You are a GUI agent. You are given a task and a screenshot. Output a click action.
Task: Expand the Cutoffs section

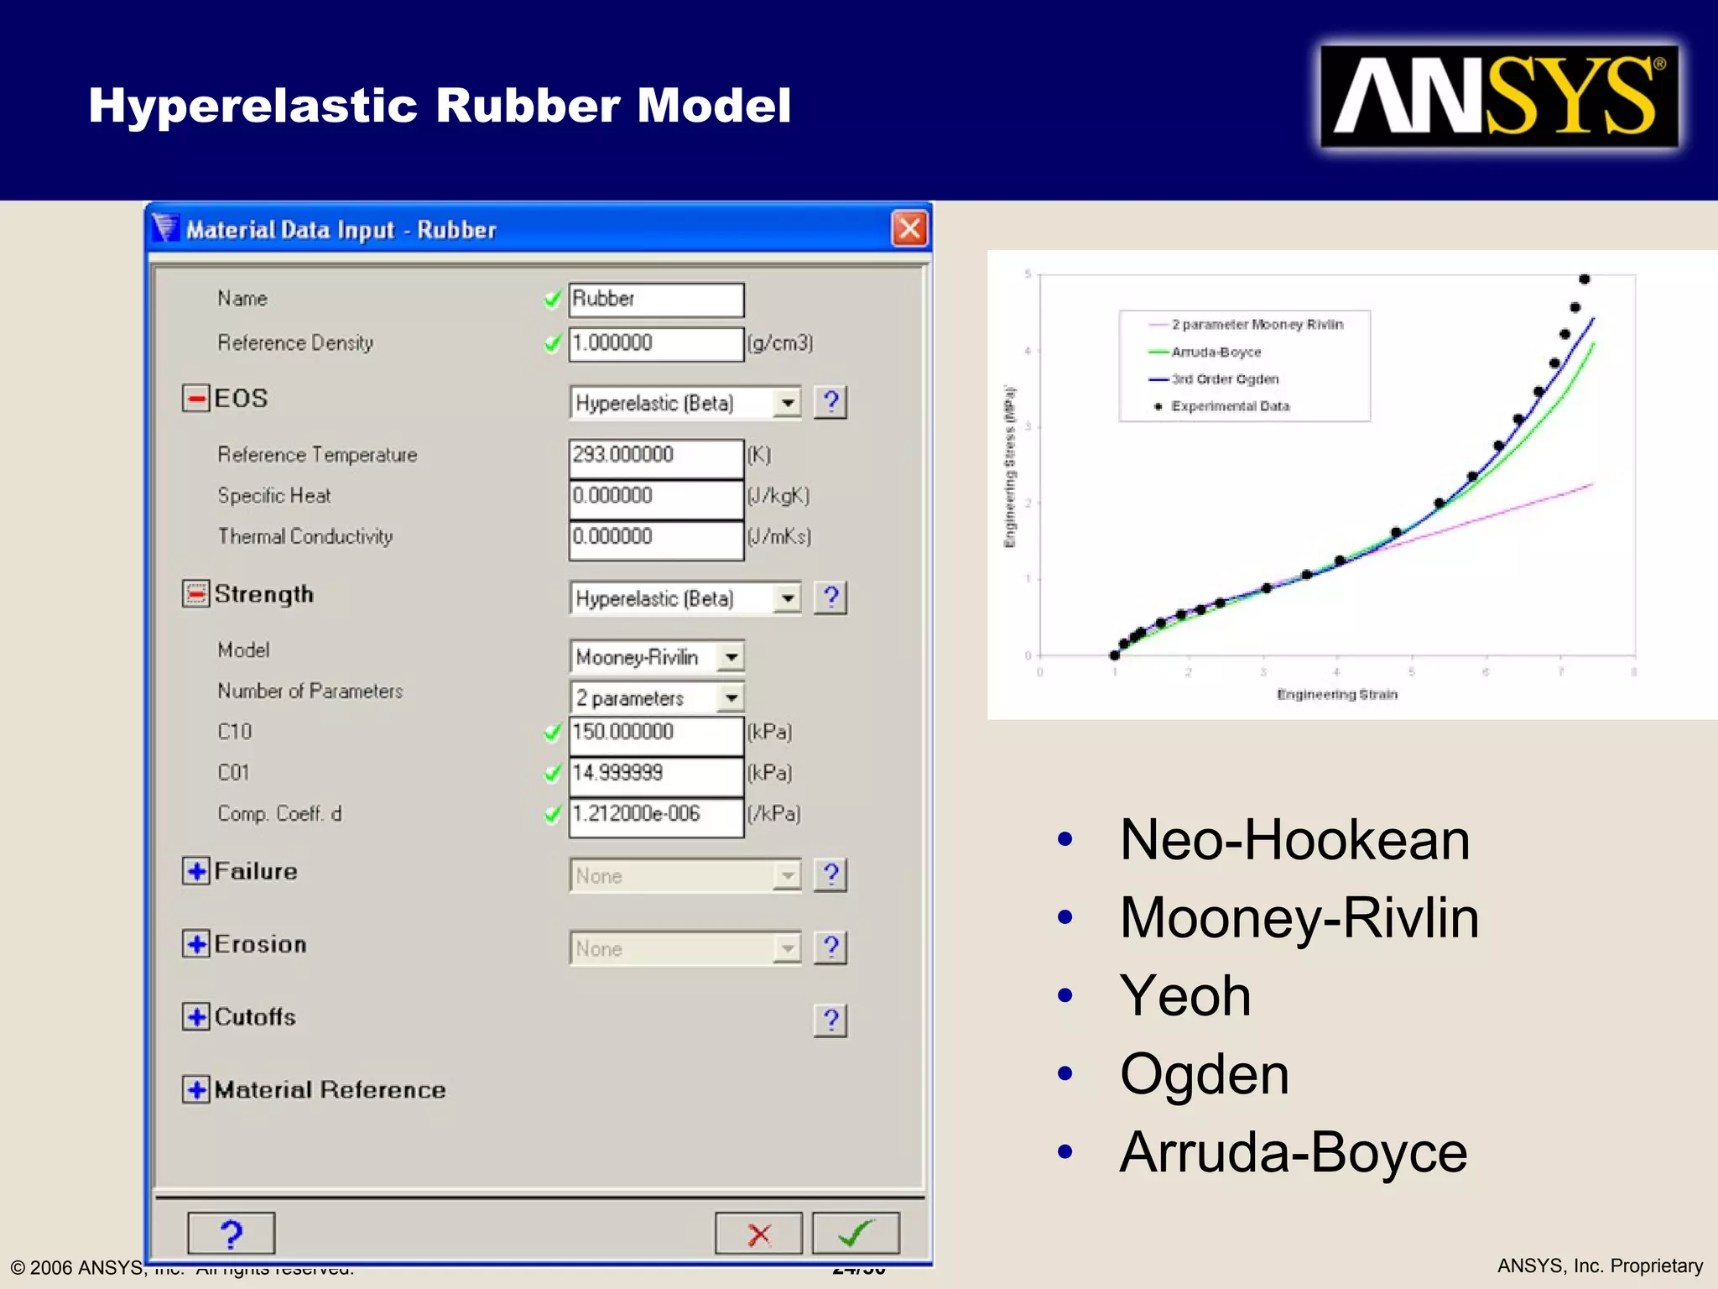point(196,1017)
